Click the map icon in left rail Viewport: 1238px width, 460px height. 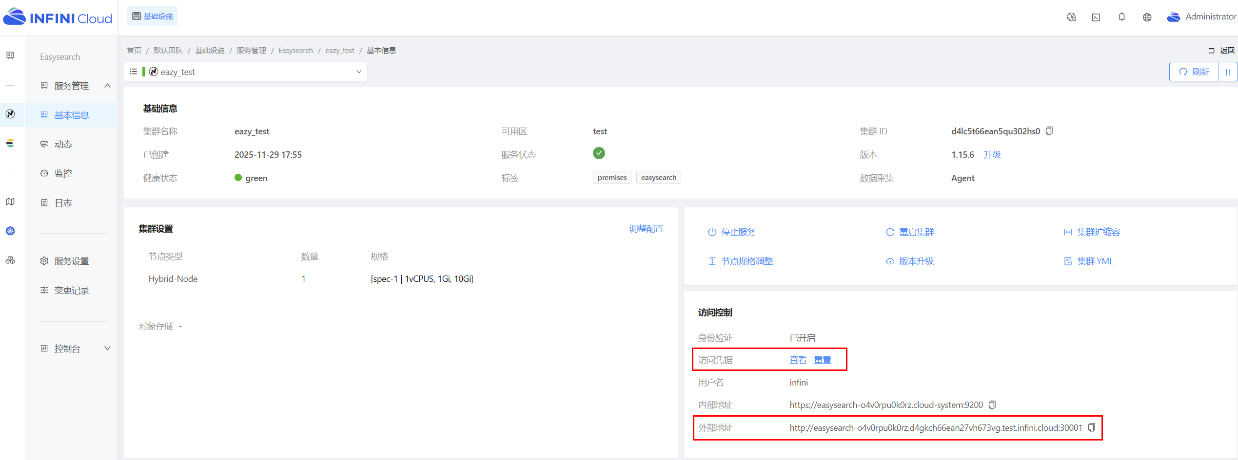[10, 202]
